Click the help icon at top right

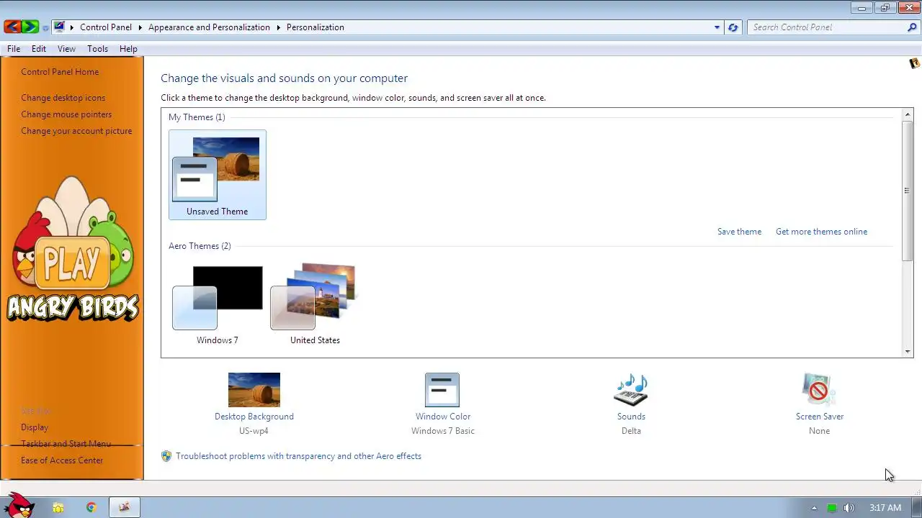coord(914,63)
